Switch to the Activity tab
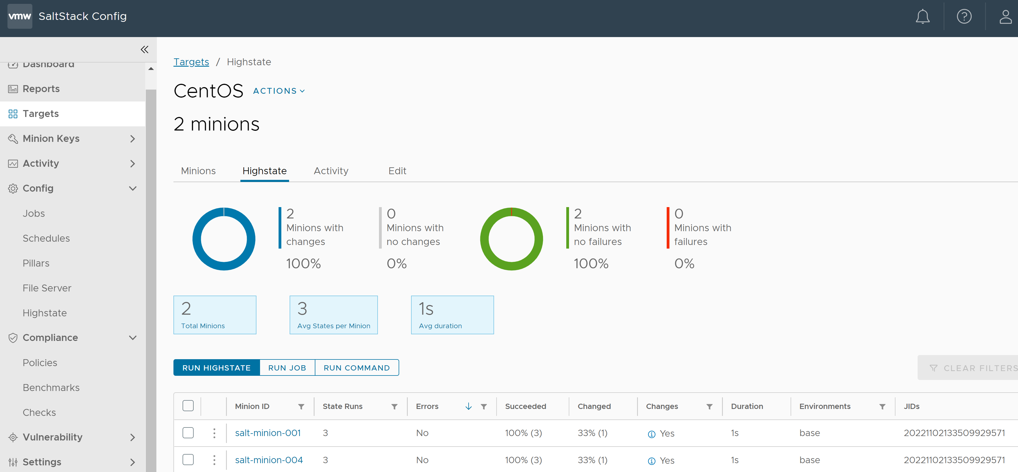This screenshot has width=1018, height=472. pos(331,171)
